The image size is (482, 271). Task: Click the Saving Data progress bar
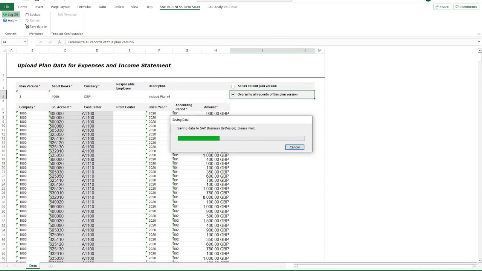tap(241, 139)
